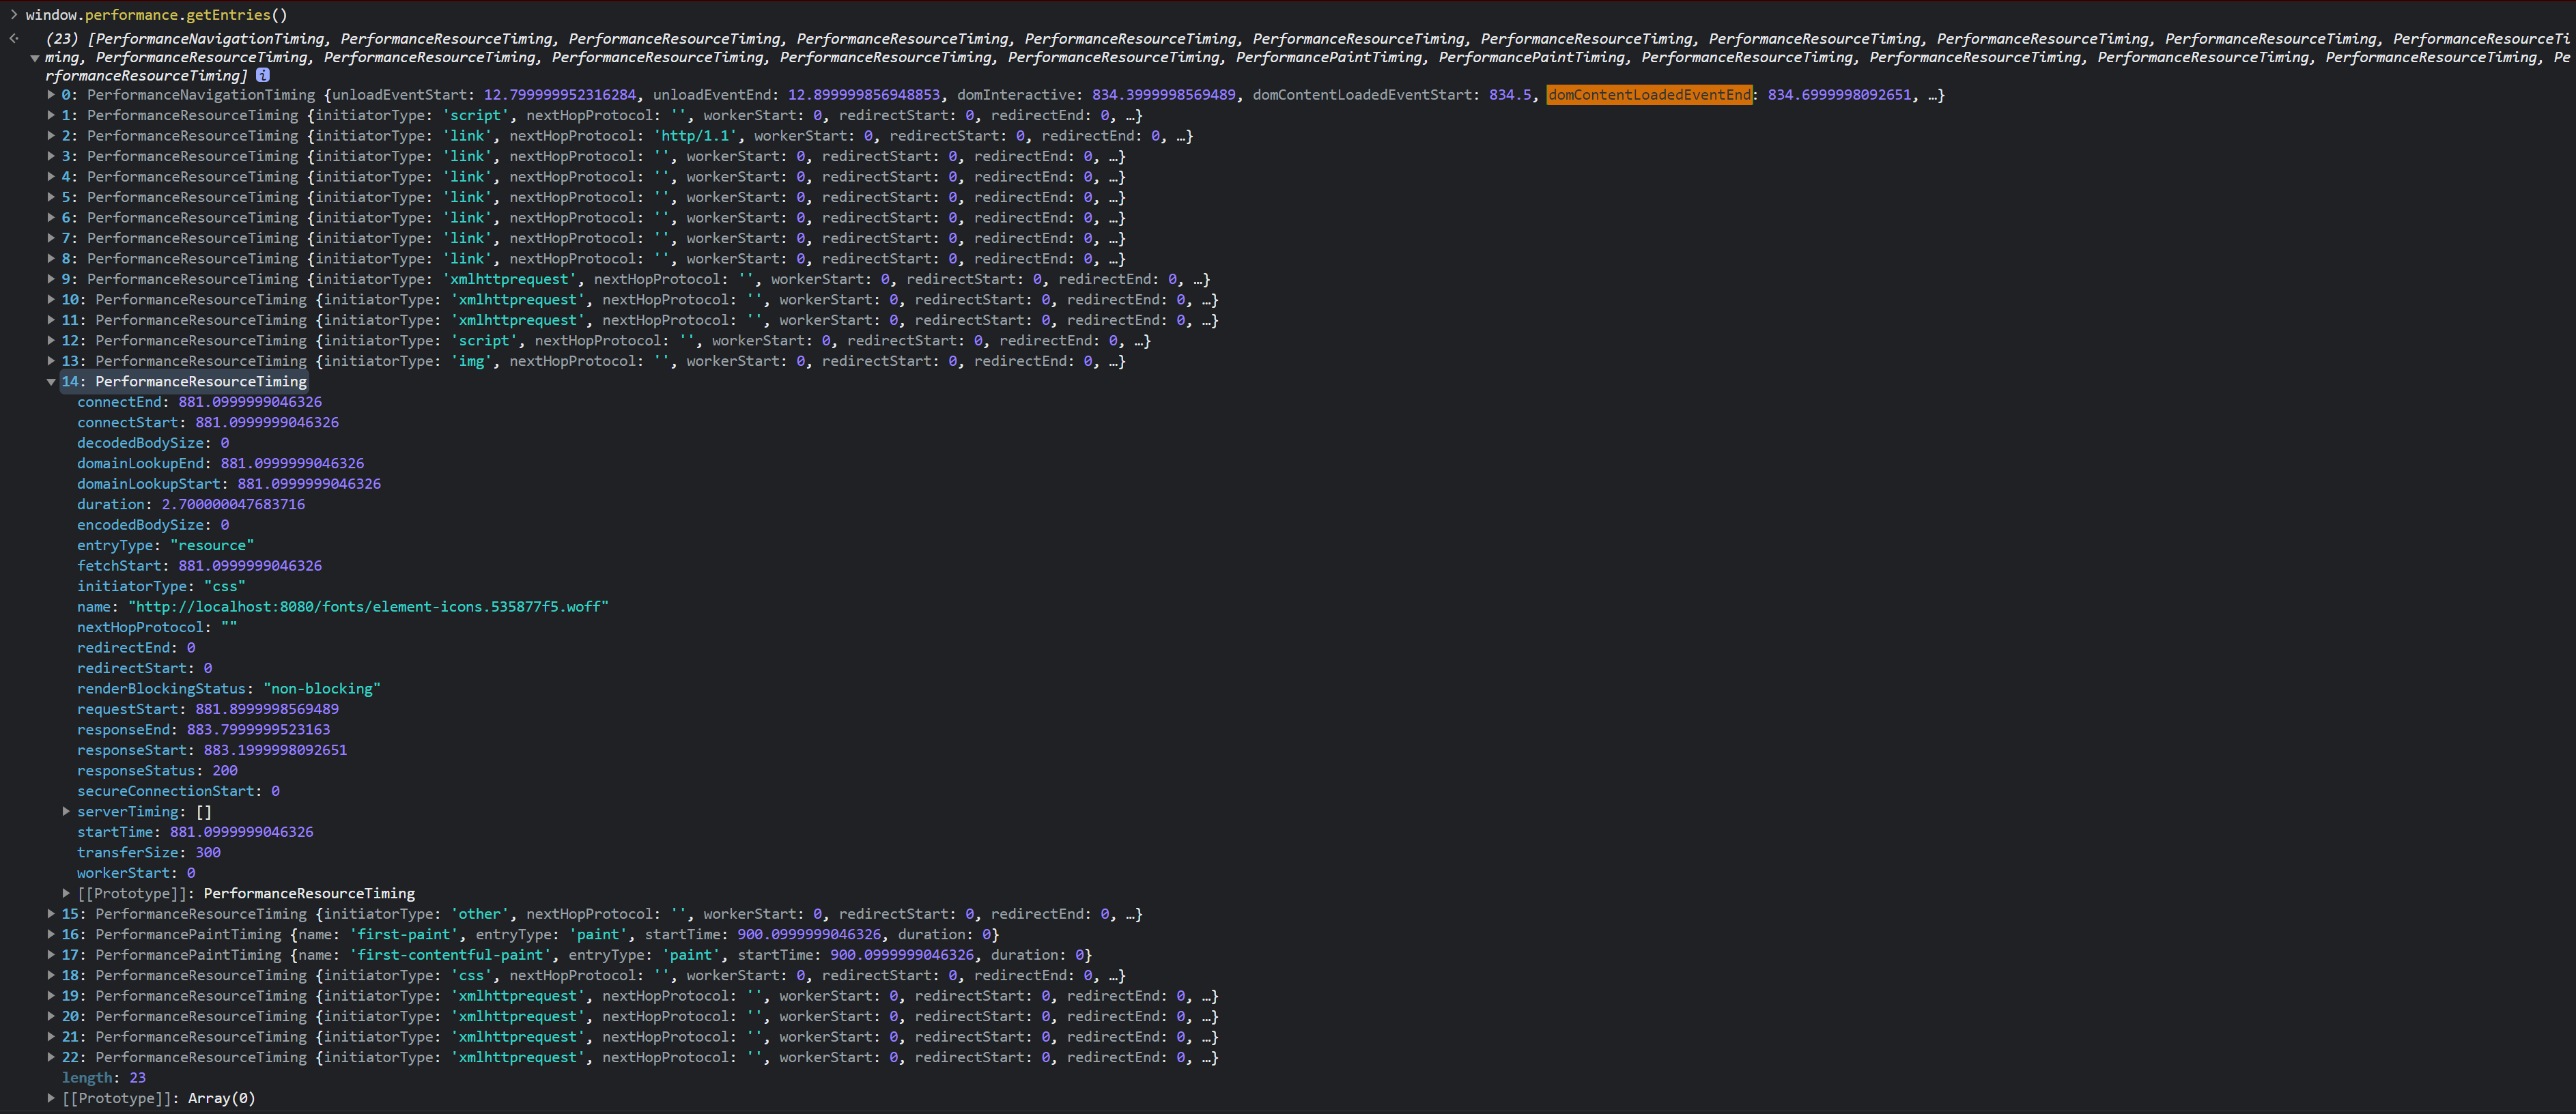The height and width of the screenshot is (1114, 2576).
Task: Expand entry 15 with initiatorType 'other'
Action: [x=51, y=914]
